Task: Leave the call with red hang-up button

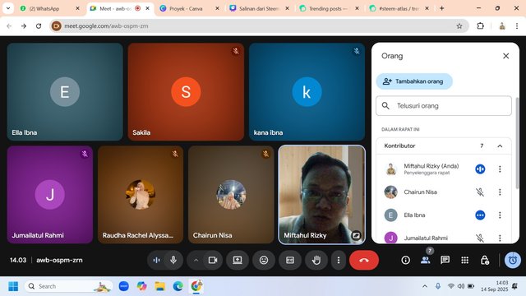Action: pyautogui.click(x=364, y=260)
